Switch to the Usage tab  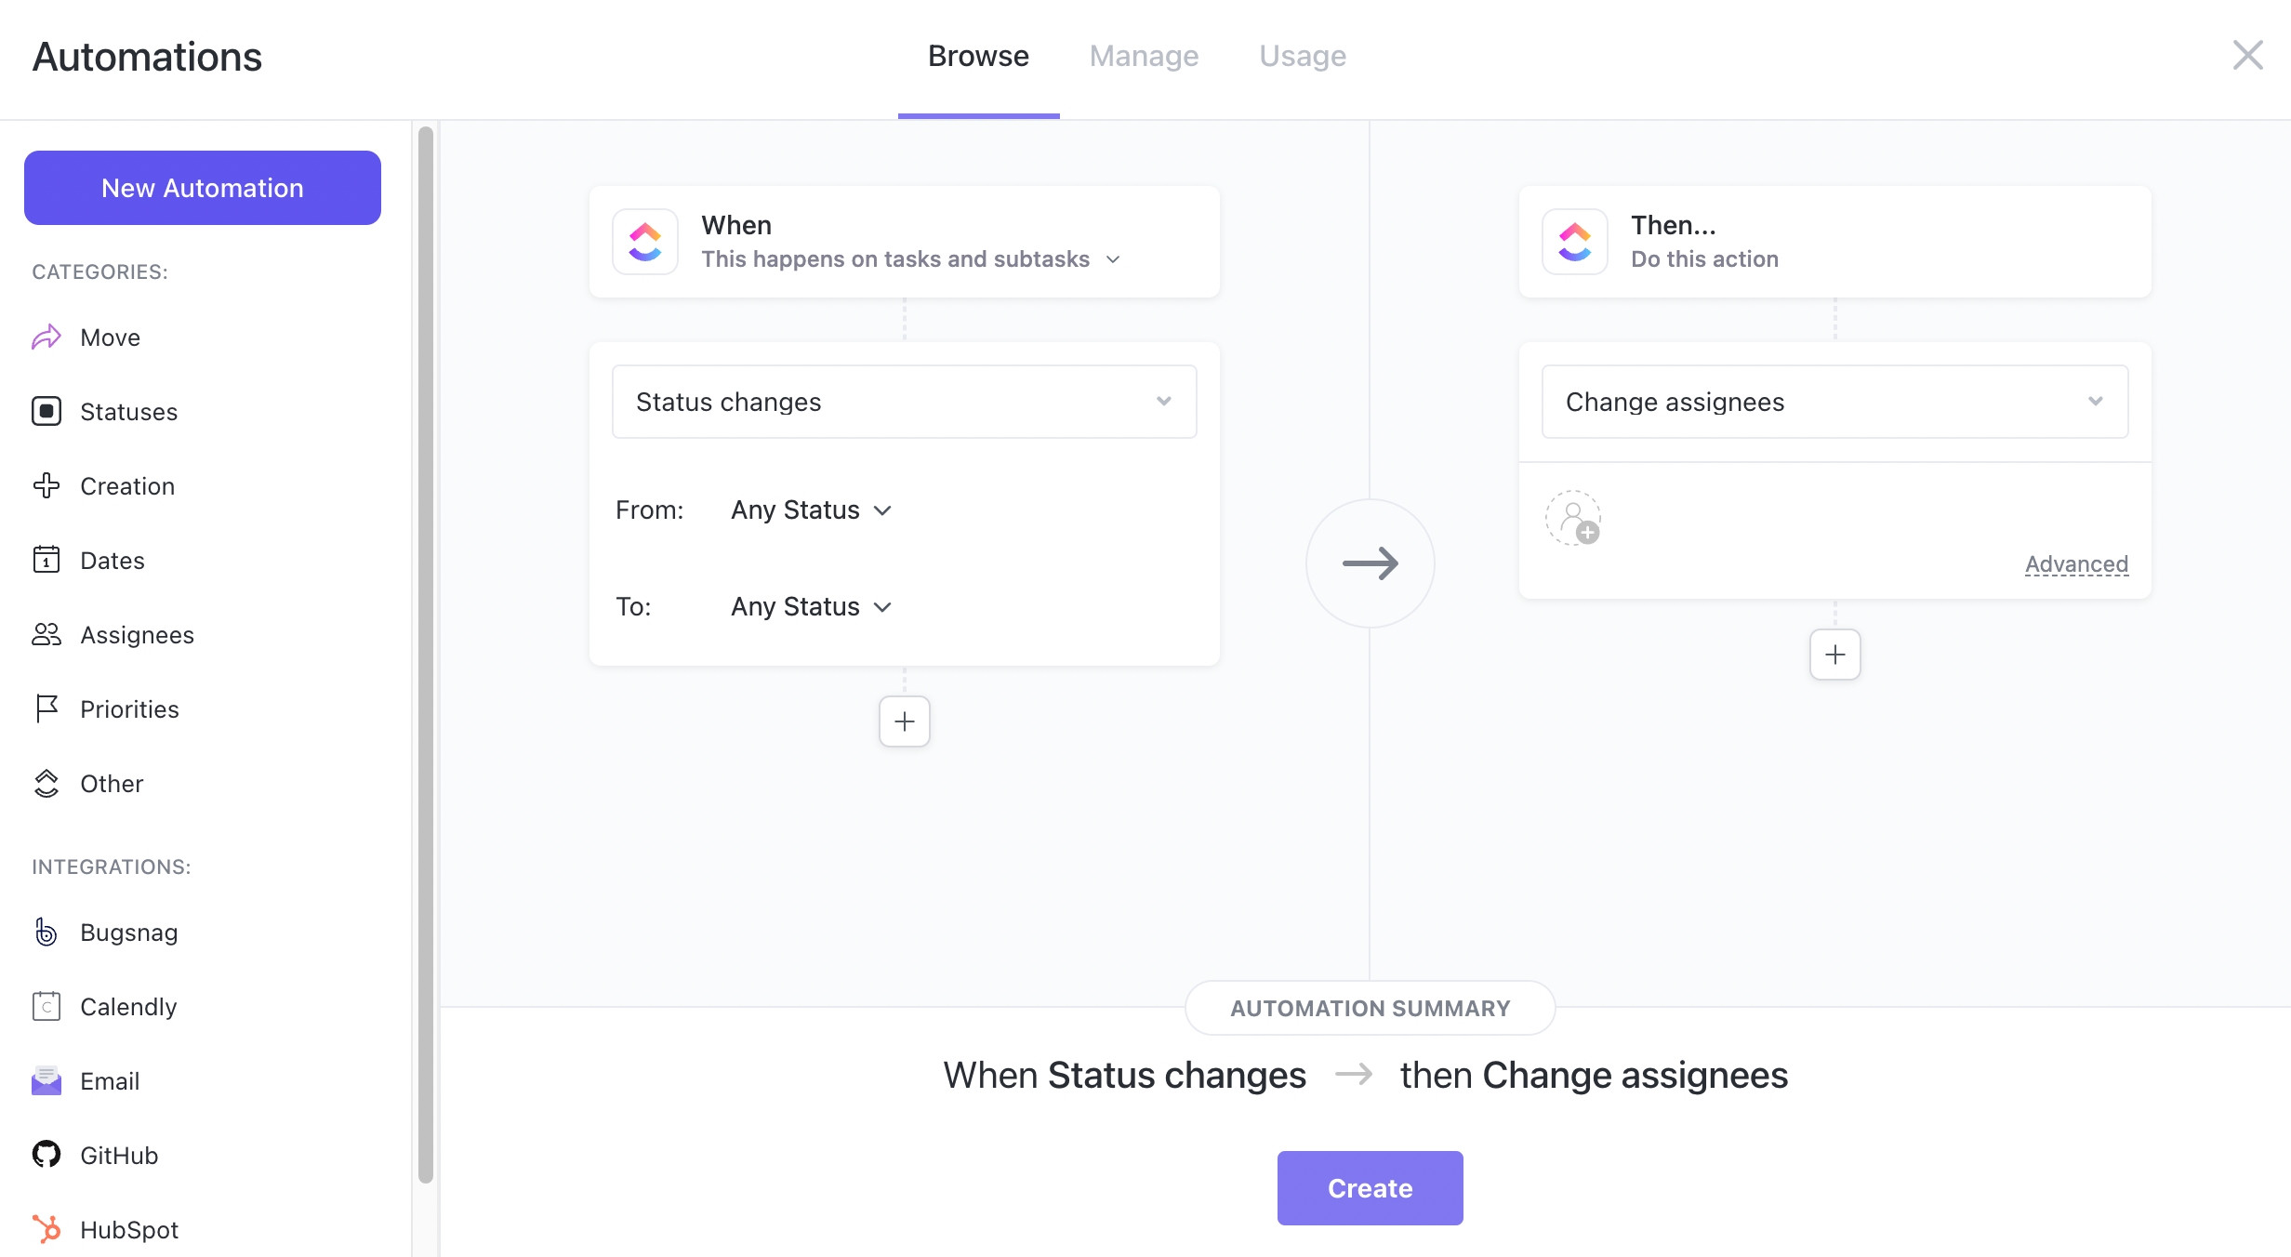(x=1302, y=56)
